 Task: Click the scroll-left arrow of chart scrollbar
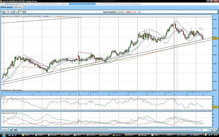click(x=19, y=130)
